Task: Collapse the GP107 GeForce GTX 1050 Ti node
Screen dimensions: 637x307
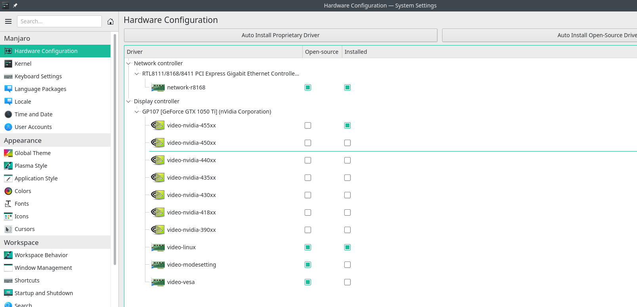Action: (x=137, y=112)
